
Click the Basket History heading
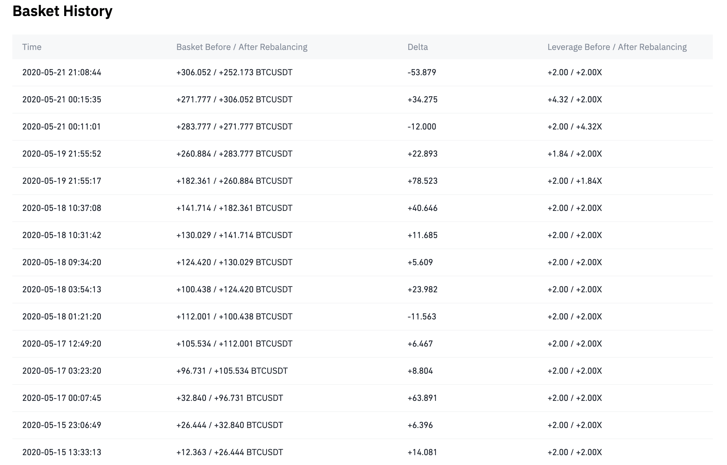click(x=63, y=11)
